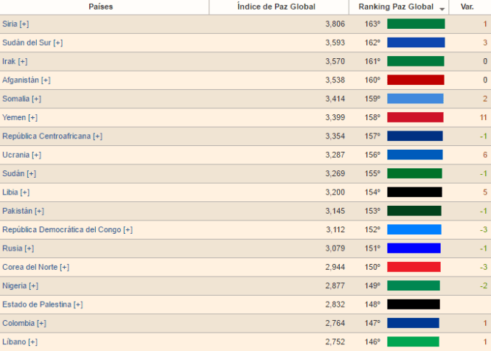Select rank 153º in the Pakistán row
491x351 pixels.
coord(372,211)
